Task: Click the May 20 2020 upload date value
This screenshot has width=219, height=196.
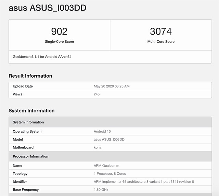Action: coord(112,86)
